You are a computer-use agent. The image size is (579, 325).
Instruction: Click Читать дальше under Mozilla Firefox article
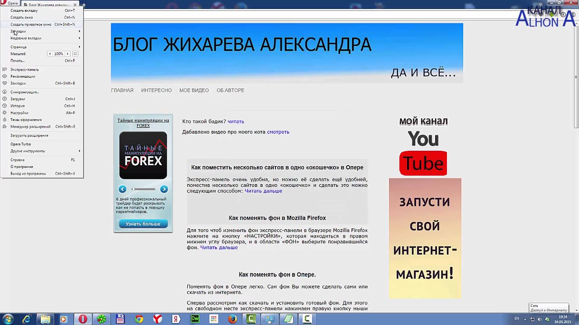coord(219,247)
